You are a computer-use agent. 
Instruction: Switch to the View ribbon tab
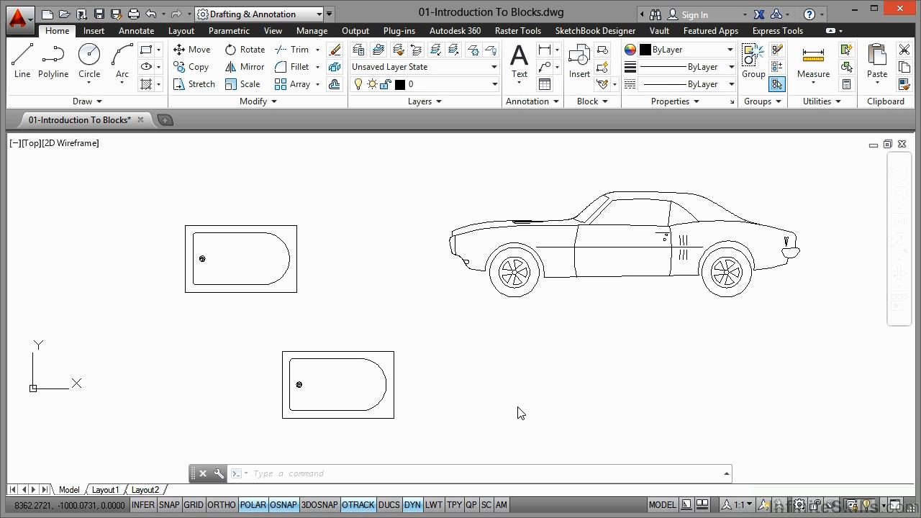click(x=273, y=31)
